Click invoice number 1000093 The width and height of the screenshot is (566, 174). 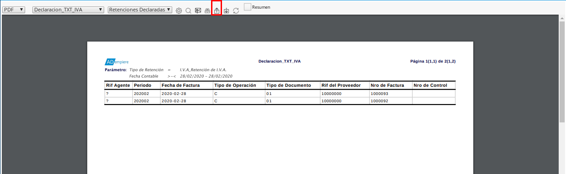coord(379,94)
